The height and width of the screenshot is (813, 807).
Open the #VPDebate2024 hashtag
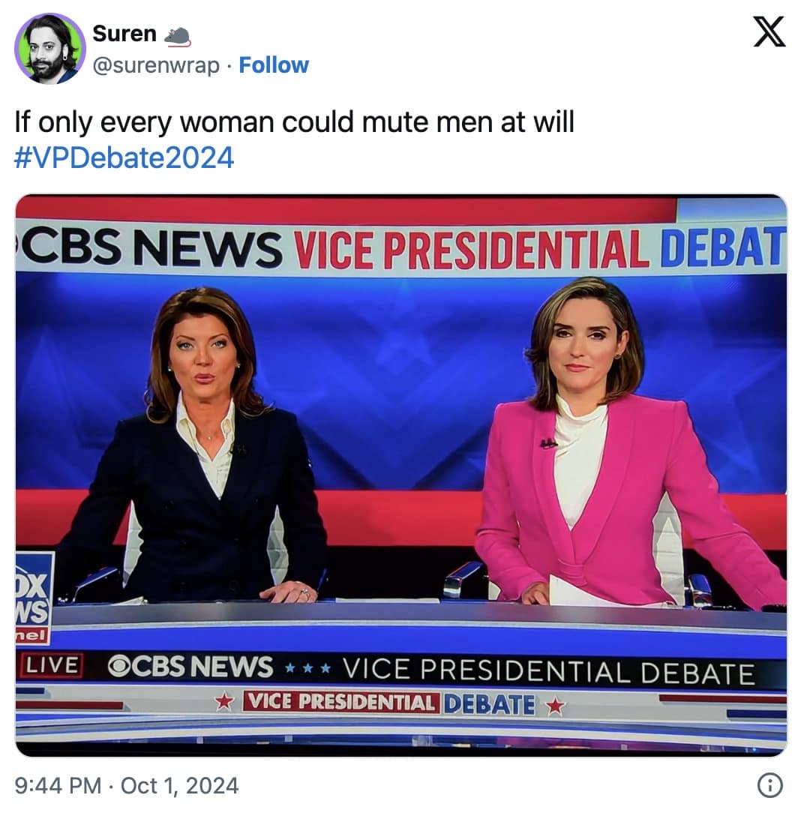click(x=124, y=157)
